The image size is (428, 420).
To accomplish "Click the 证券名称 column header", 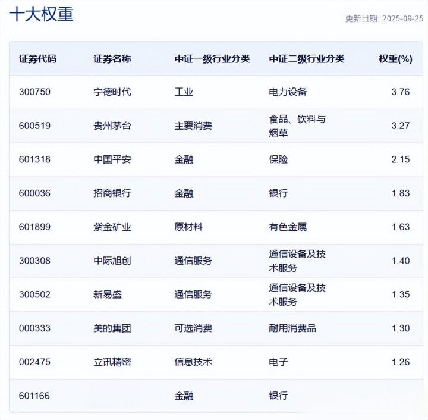I will (112, 59).
